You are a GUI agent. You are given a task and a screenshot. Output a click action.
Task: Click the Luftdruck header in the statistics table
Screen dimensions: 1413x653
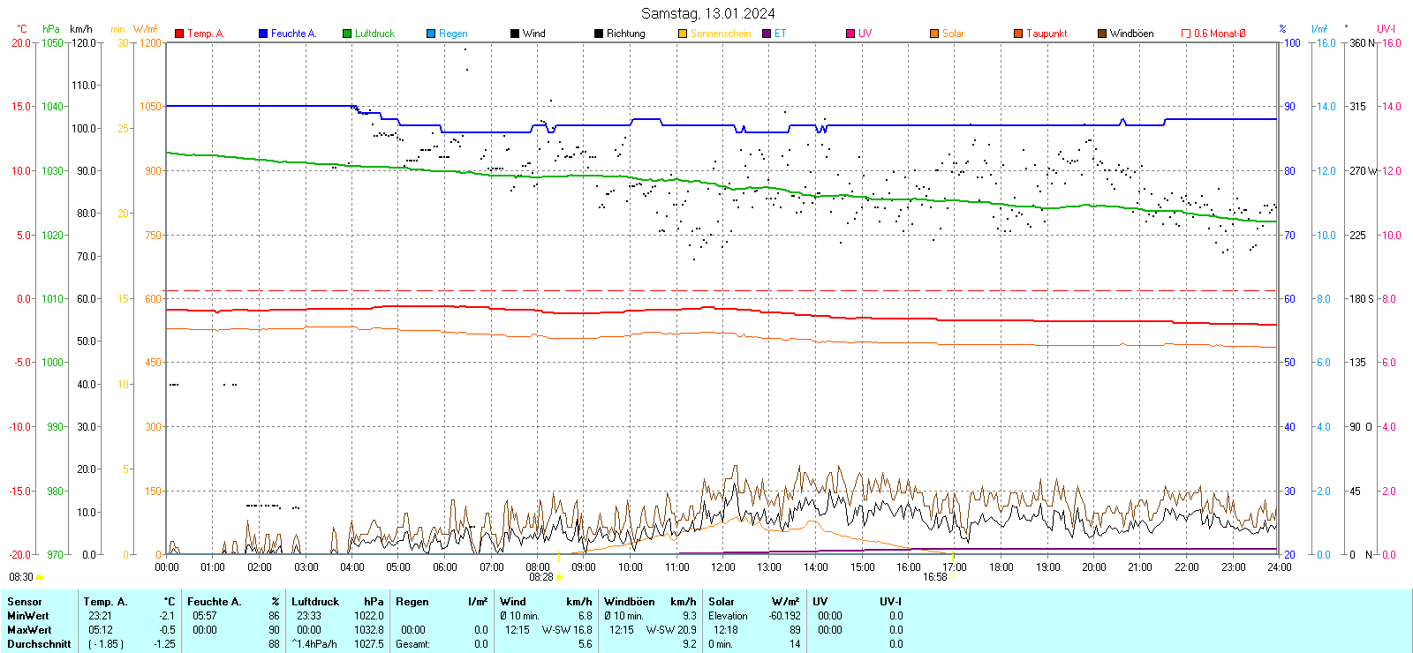point(315,602)
